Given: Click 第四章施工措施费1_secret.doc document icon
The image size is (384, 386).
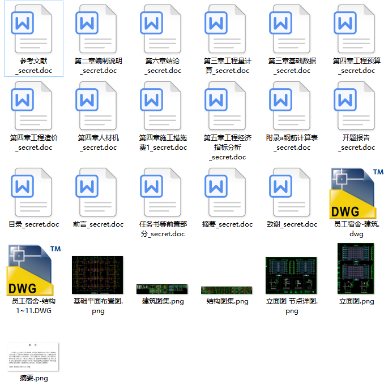Looking at the screenshot, I should coord(161,106).
